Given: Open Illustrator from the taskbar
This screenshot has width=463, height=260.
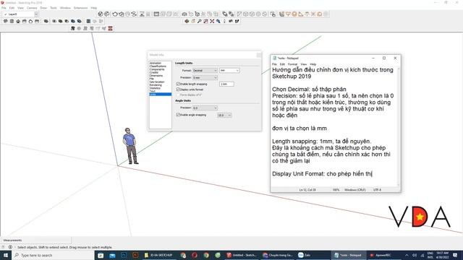Looking at the screenshot, I should [x=135, y=255].
